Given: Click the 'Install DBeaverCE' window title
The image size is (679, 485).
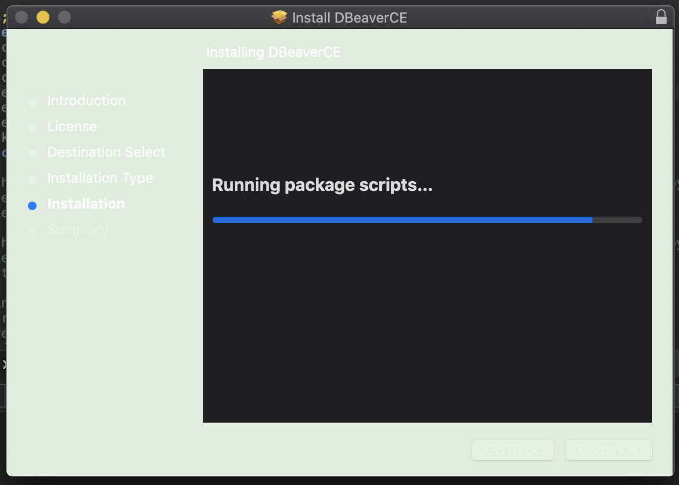Looking at the screenshot, I should (350, 18).
